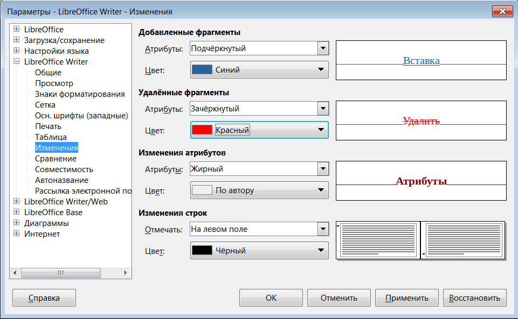518x319 pixels.
Task: Click the Интернет label
Action: tap(42, 234)
